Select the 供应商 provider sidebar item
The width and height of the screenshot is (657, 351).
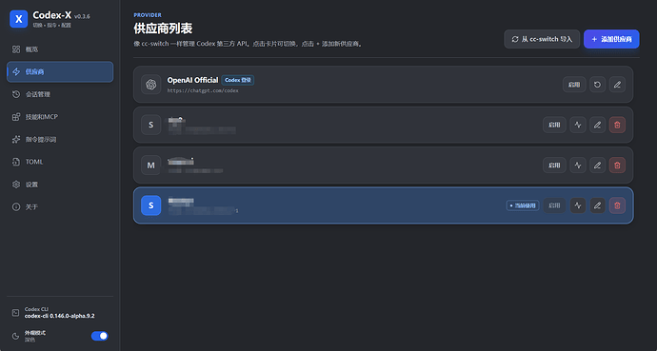[60, 71]
